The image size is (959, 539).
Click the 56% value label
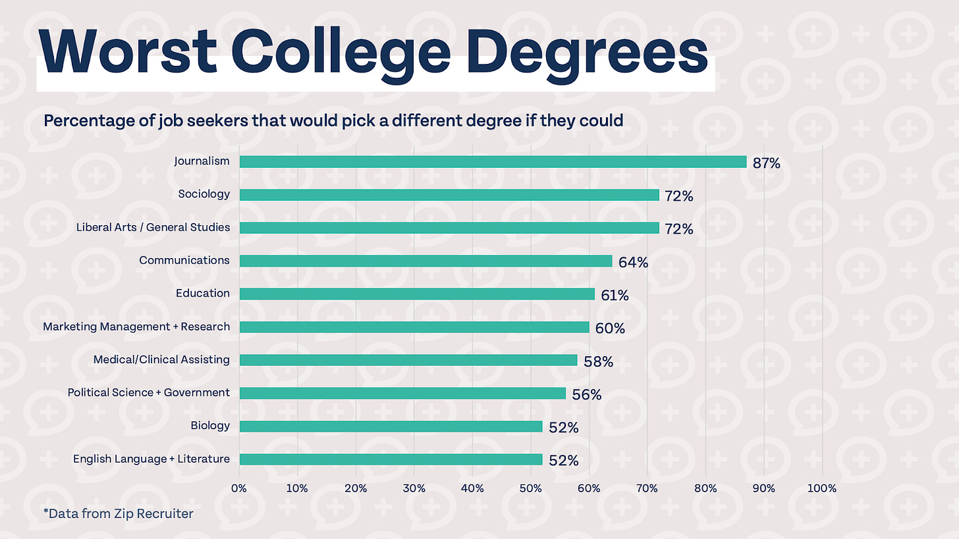586,394
